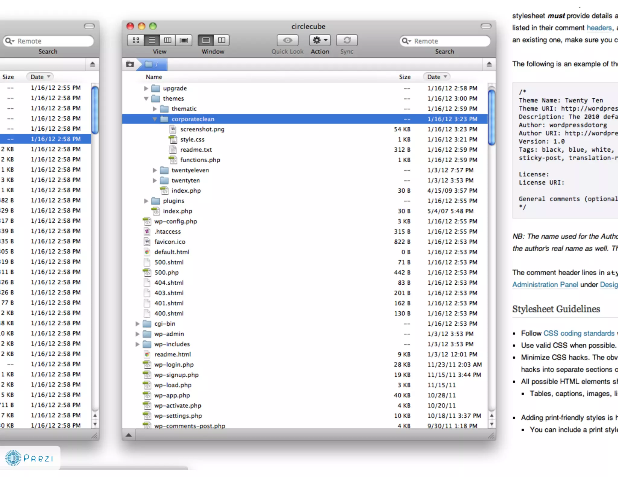Open the CSS coding standards link
The height and width of the screenshot is (477, 618).
coord(579,333)
